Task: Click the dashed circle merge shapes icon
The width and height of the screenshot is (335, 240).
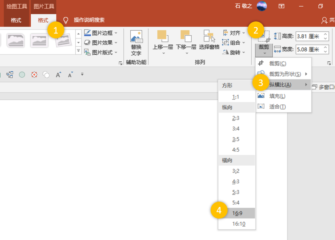Action: pos(46,75)
